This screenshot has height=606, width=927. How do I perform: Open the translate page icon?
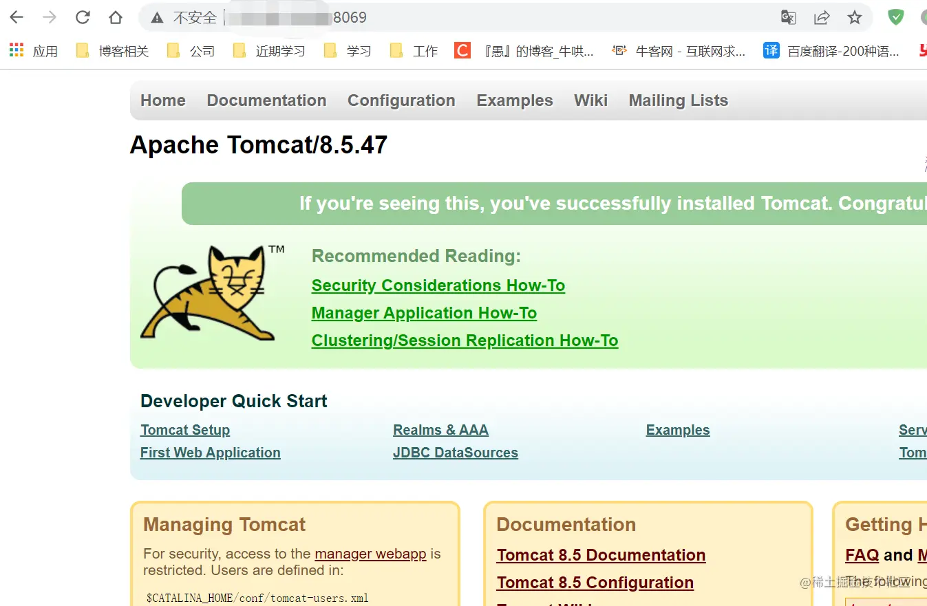pos(789,18)
